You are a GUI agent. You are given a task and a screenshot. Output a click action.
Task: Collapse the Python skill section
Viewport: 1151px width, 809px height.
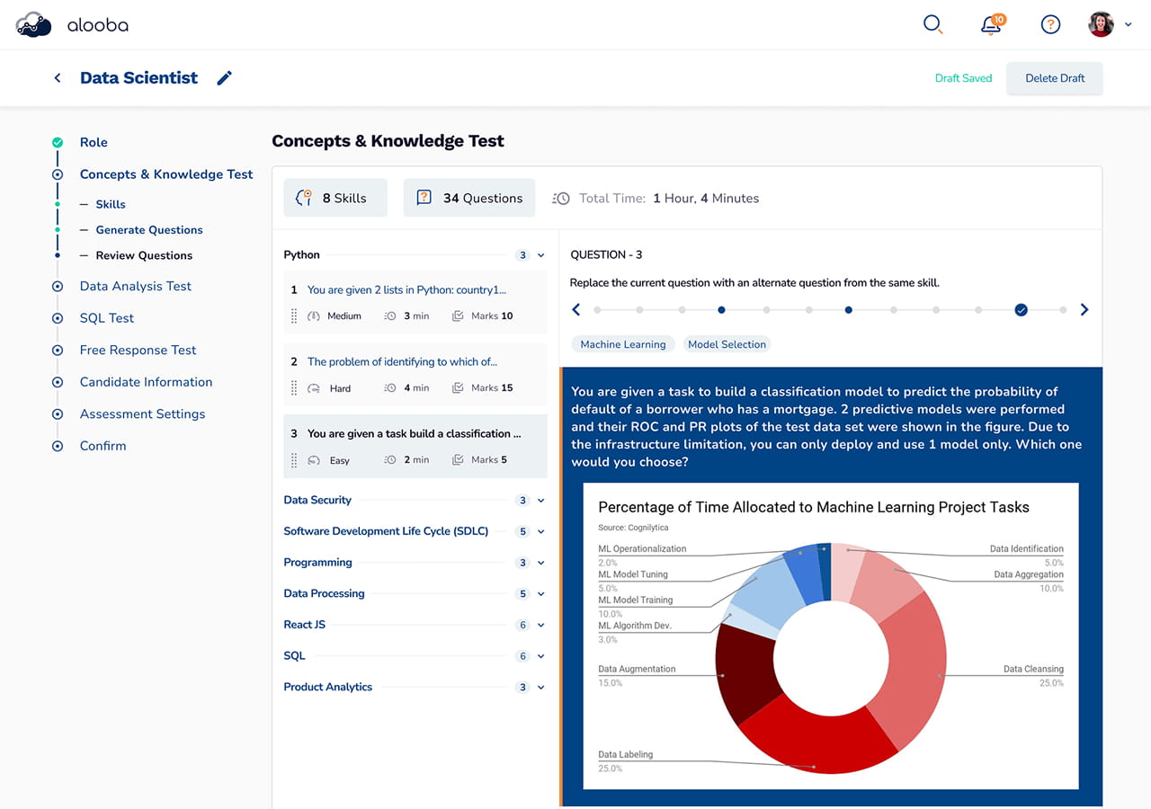[x=541, y=255]
